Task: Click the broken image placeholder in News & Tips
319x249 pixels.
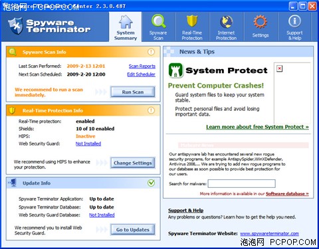Action: 280,68
